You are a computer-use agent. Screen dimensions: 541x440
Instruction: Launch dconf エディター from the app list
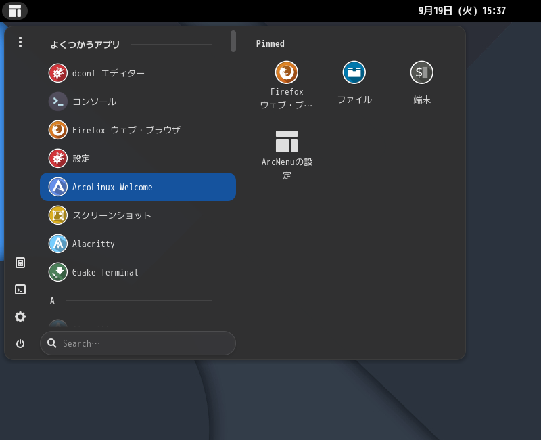(x=138, y=73)
